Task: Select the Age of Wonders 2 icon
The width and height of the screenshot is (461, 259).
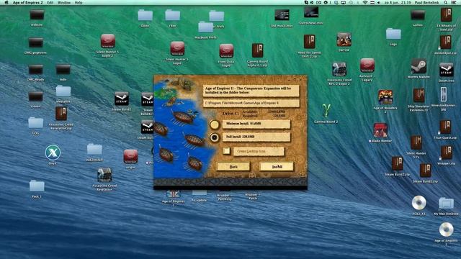Action: pyautogui.click(x=385, y=97)
